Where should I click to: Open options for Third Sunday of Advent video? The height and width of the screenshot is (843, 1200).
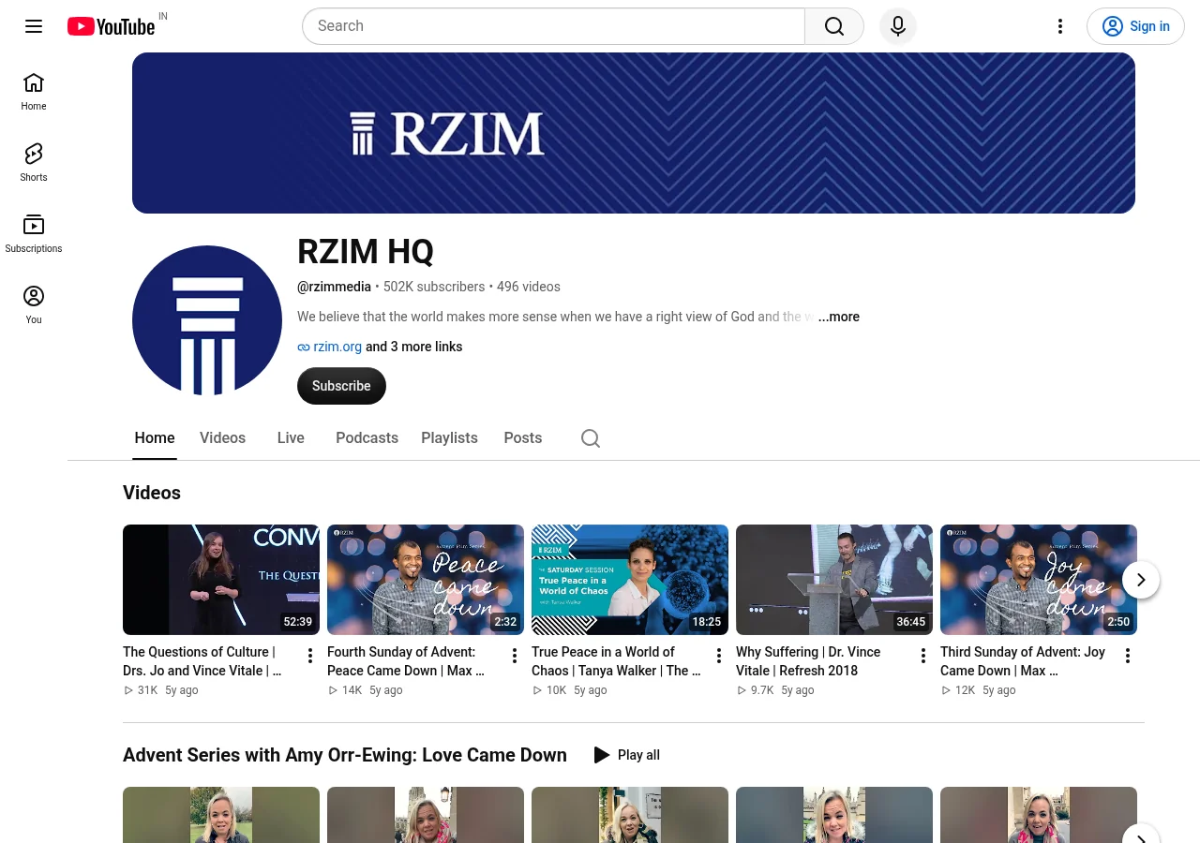[x=1128, y=656]
